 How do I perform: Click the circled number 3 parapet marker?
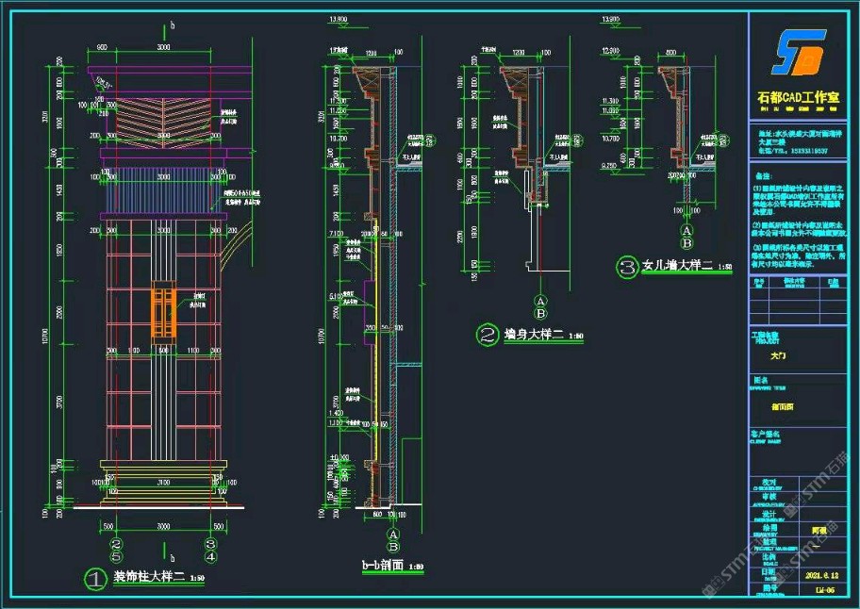[627, 267]
